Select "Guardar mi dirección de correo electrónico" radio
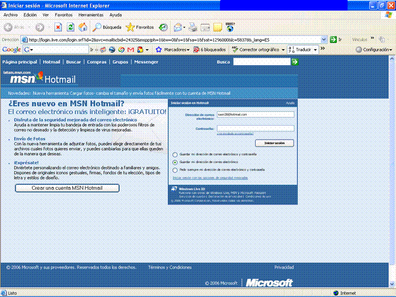 [x=176, y=162]
